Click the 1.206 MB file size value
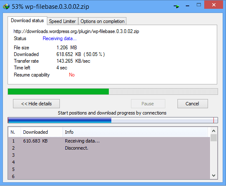Screen dimensions: 226x186 pyautogui.click(x=67, y=48)
